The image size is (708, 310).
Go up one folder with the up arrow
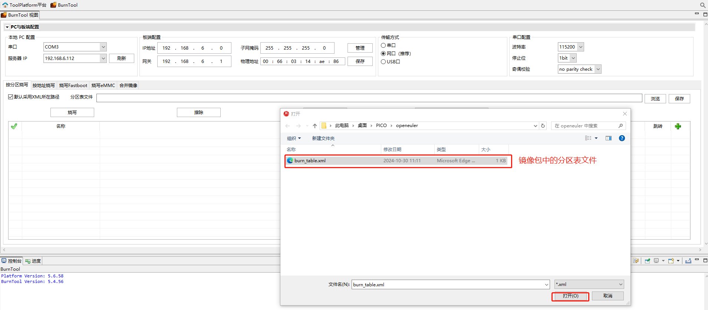[x=315, y=126]
